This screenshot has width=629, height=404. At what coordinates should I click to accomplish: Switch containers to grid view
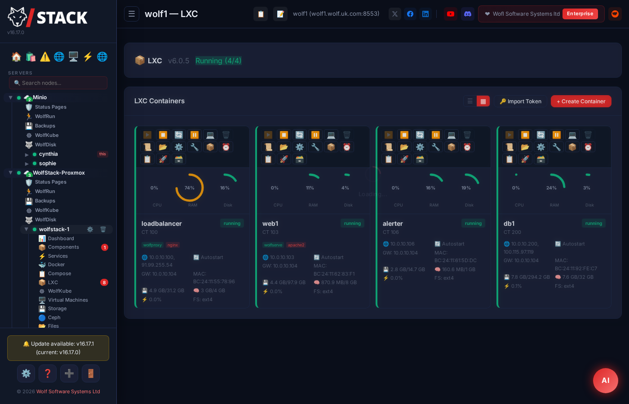(483, 101)
